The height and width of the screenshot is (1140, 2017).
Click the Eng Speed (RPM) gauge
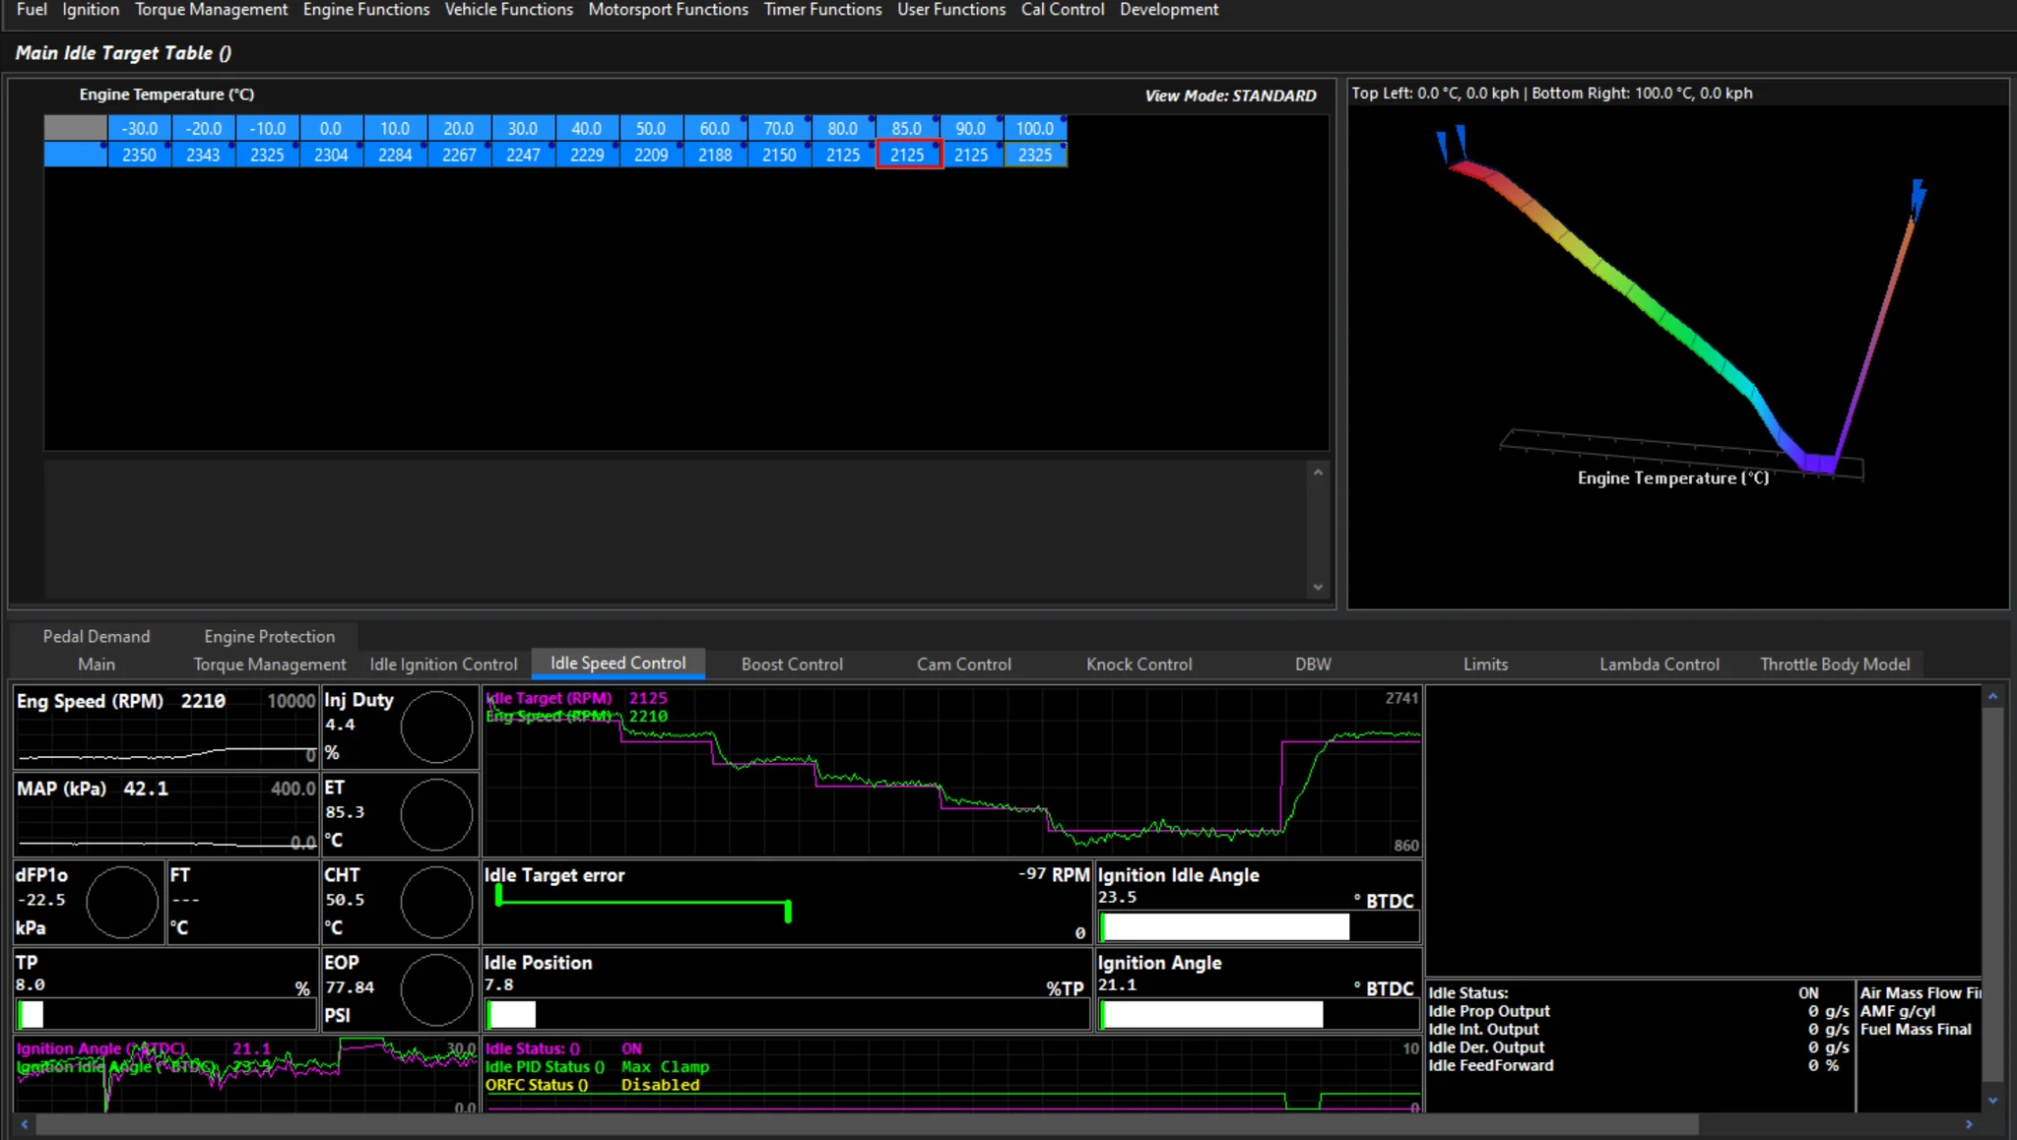click(166, 728)
